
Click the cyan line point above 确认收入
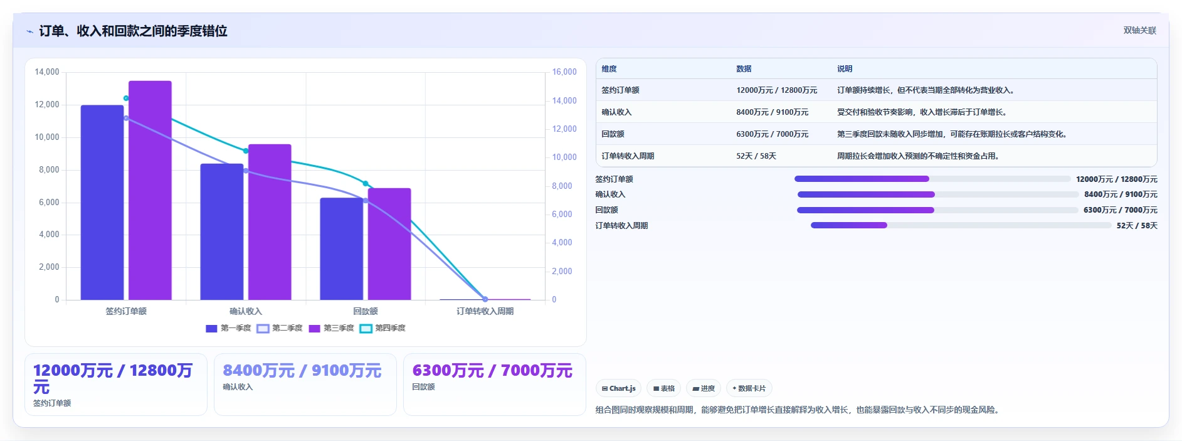click(x=246, y=151)
